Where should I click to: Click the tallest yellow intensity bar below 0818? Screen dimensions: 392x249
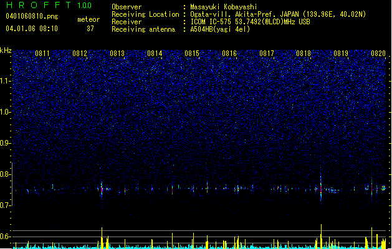tap(321, 237)
